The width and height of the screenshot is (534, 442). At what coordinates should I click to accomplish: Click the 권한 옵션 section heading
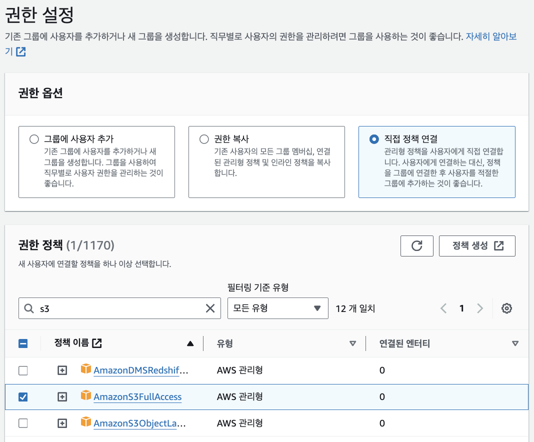pyautogui.click(x=40, y=93)
